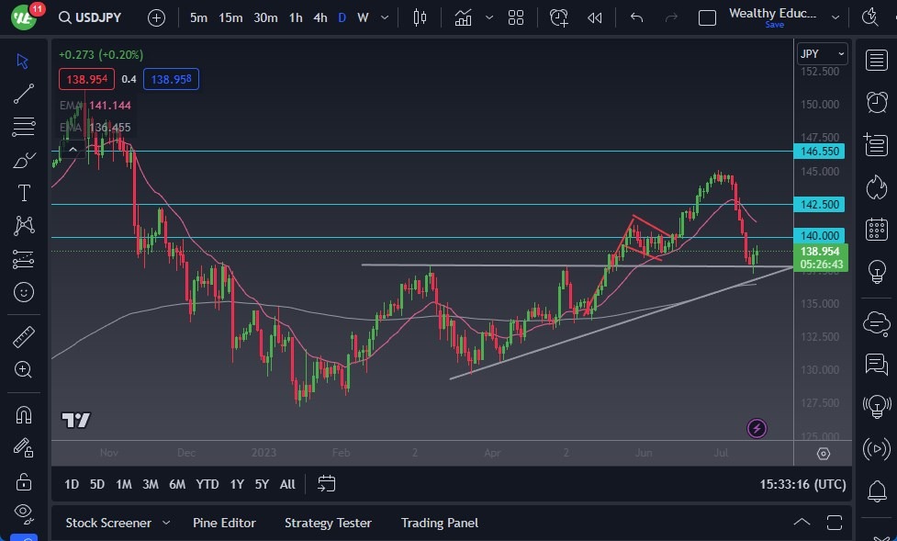Open the Pine Editor tab
Screen dimensions: 897x541
pos(224,523)
